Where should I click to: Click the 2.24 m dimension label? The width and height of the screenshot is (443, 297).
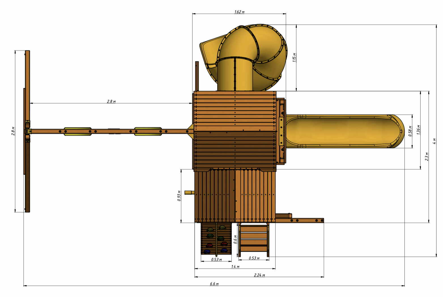259,275
